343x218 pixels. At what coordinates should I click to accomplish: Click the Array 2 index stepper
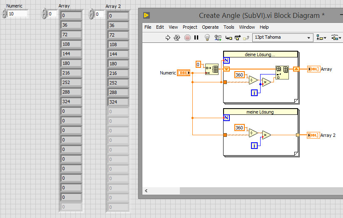[x=92, y=14]
